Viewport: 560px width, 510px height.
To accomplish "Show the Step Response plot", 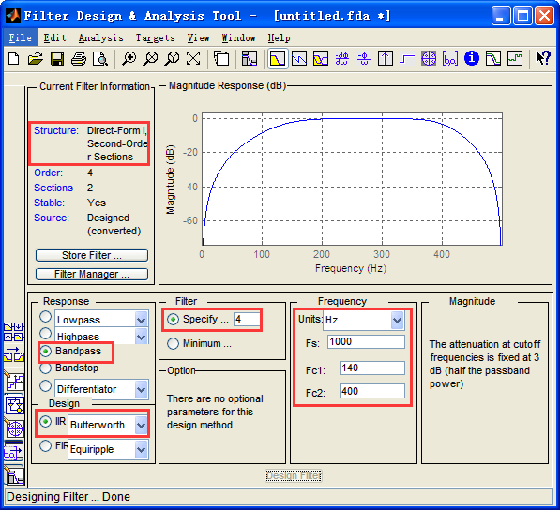I will point(407,58).
